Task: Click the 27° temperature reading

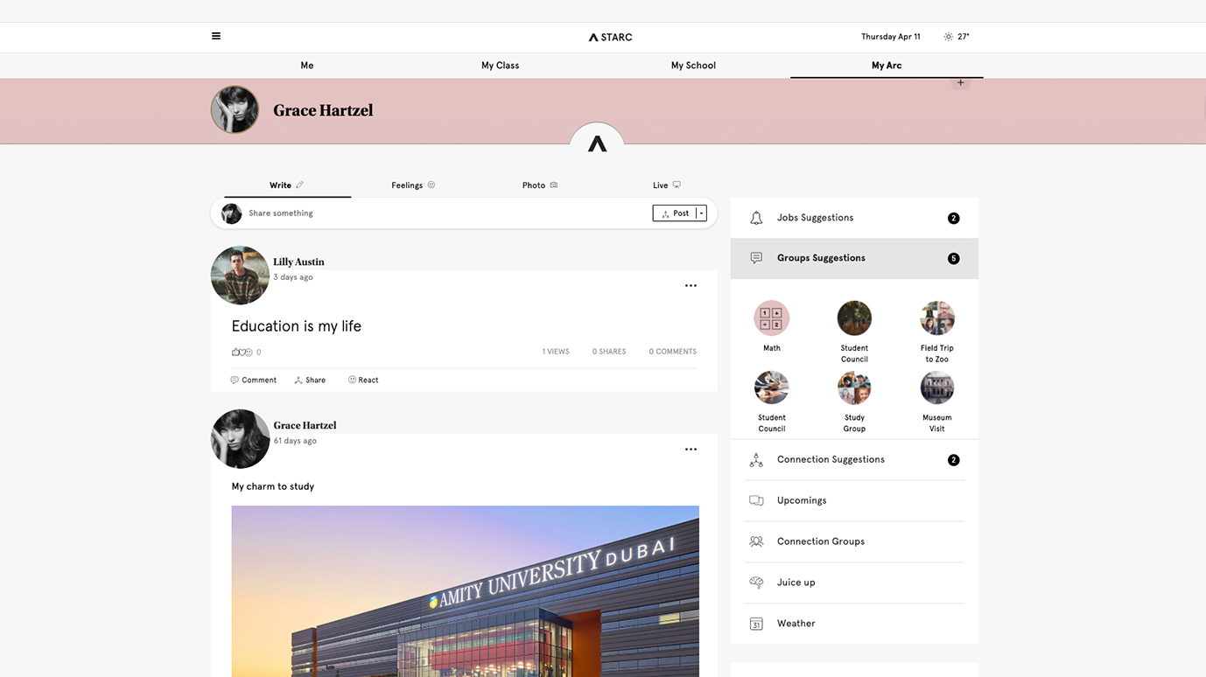Action: [964, 37]
